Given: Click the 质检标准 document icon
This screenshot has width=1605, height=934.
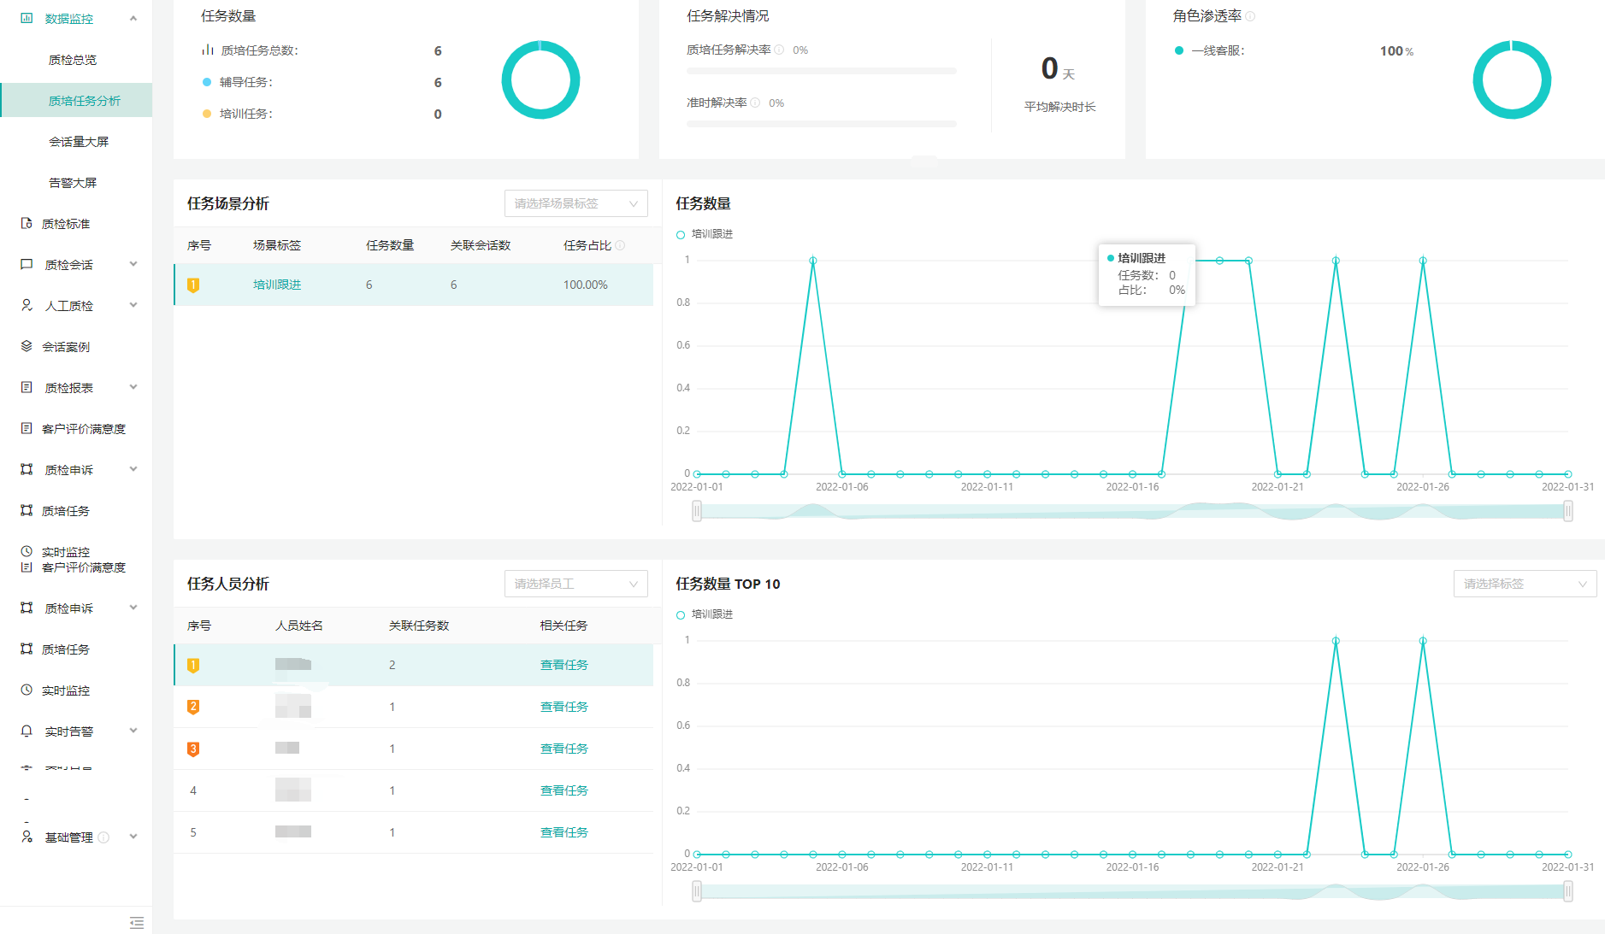Looking at the screenshot, I should click(27, 223).
